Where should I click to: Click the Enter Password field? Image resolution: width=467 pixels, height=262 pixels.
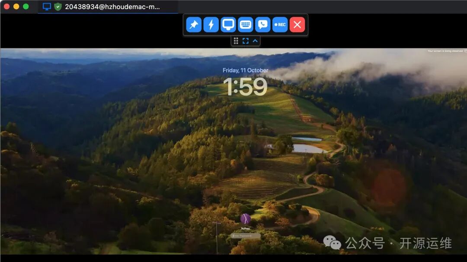pos(245,236)
